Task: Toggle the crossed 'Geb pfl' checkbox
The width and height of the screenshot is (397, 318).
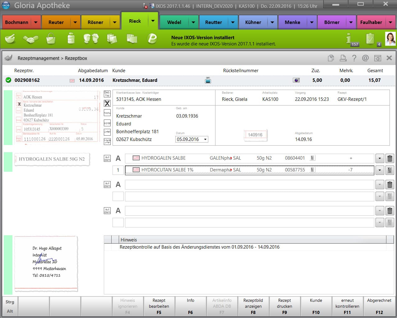Action: [x=107, y=103]
